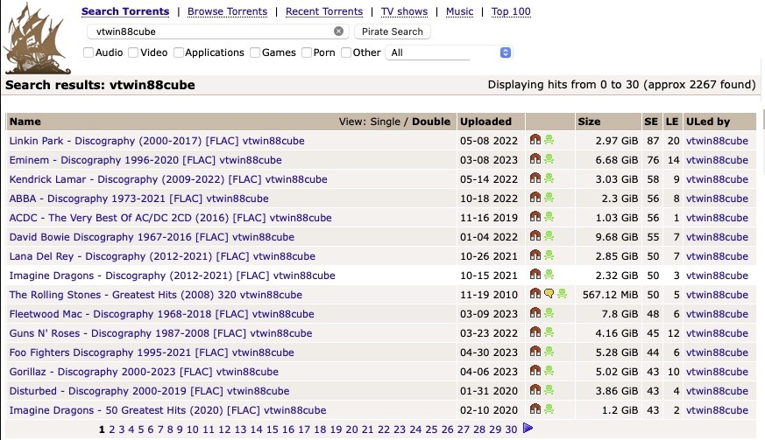Screen dimensions: 765x440
Task: Check the Applications category checkbox
Action: [x=179, y=52]
